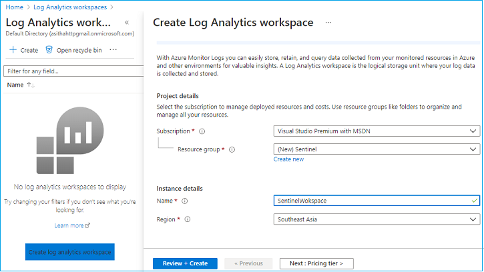Viewport: 484px width, 272px height.
Task: Click the grey Log Analytics workspace illustration
Action: coord(70,140)
